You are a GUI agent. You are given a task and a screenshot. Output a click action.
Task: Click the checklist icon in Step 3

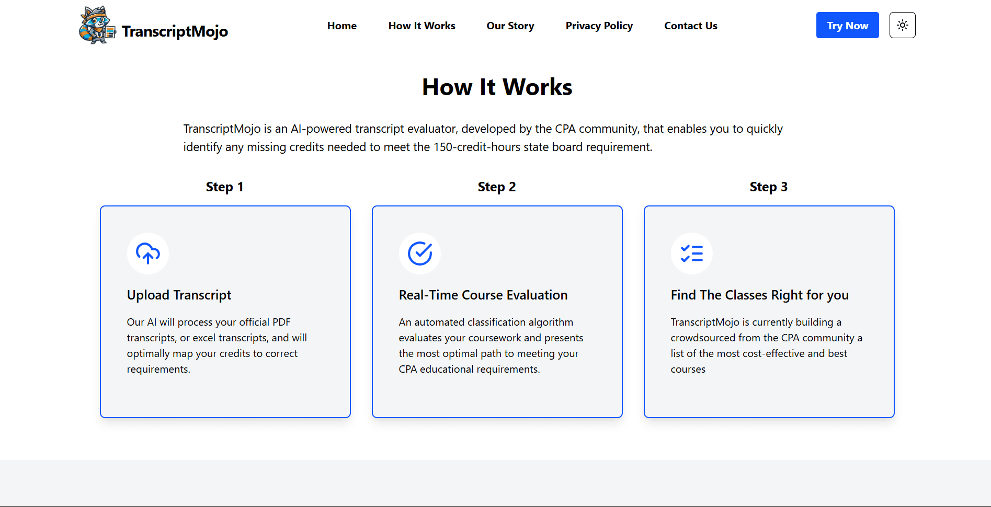point(692,254)
